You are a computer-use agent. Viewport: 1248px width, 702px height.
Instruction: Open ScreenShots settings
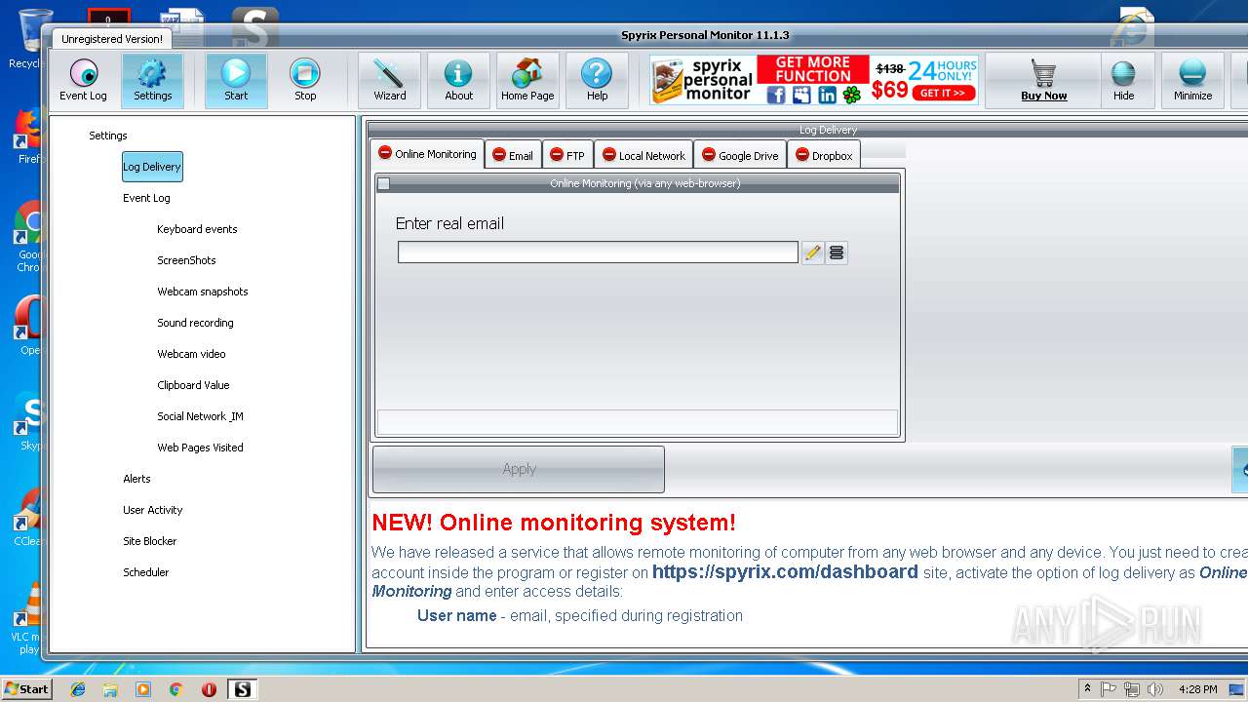point(186,260)
